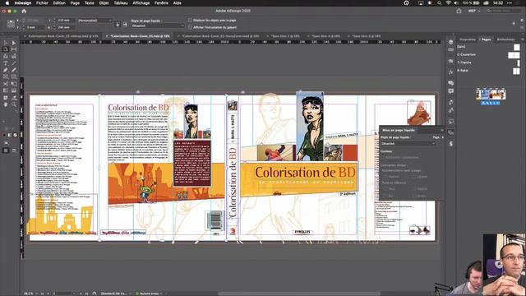This screenshot has height=296, width=526.
Task: Open the Fichier menu
Action: point(42,3)
